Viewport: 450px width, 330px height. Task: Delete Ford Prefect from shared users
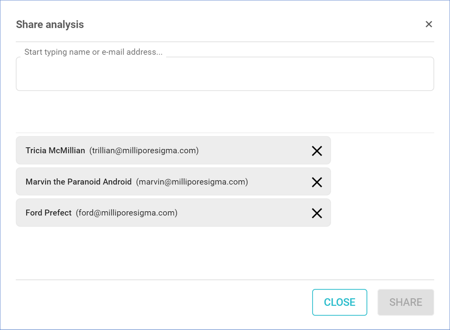click(x=317, y=213)
